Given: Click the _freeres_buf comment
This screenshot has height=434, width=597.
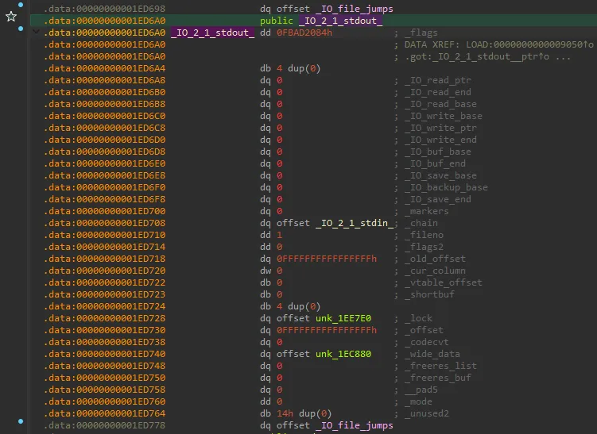Looking at the screenshot, I should pyautogui.click(x=438, y=378).
